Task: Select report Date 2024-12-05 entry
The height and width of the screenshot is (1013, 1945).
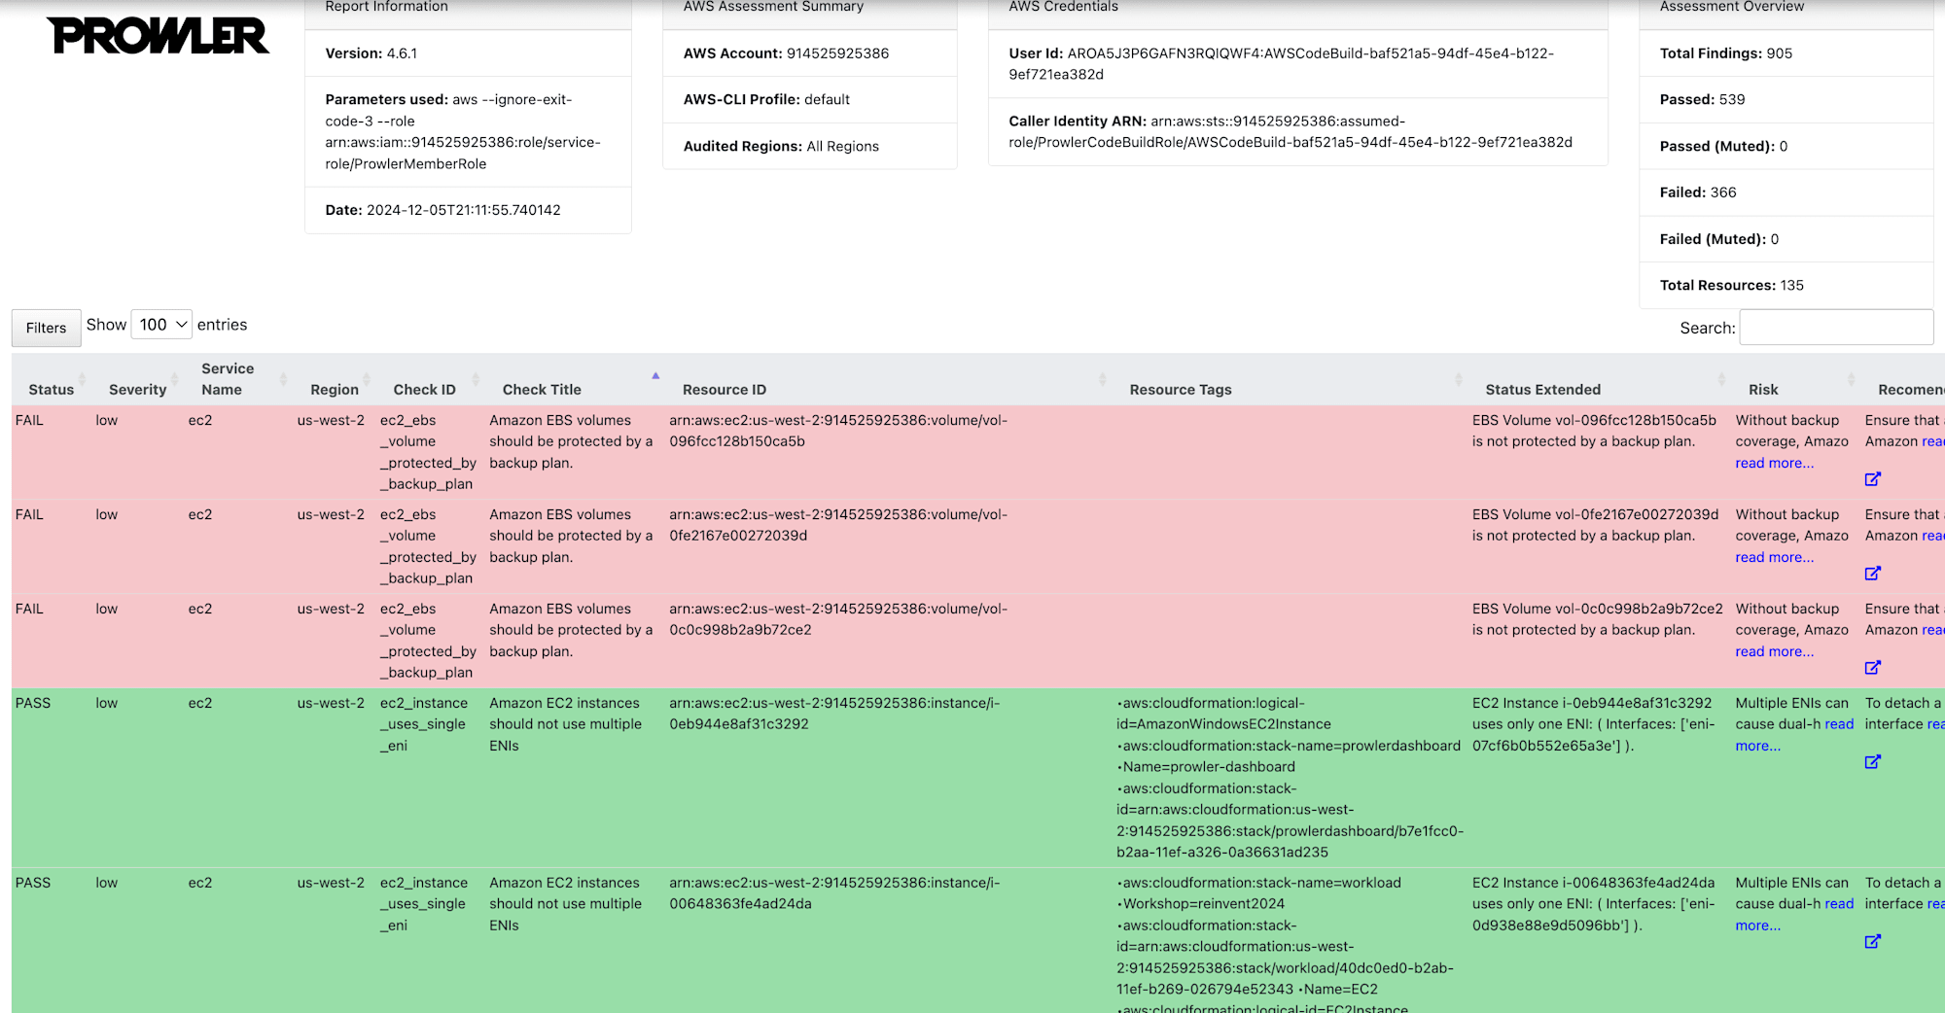Action: pos(442,210)
